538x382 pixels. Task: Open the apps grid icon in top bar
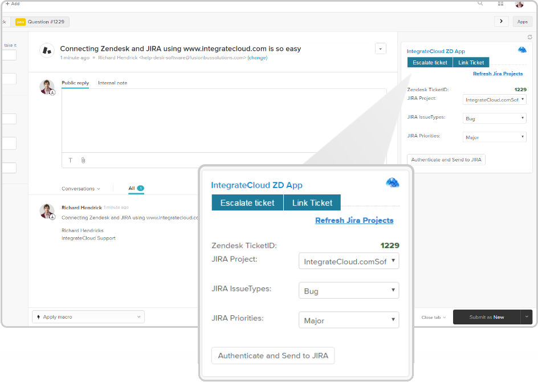point(500,3)
